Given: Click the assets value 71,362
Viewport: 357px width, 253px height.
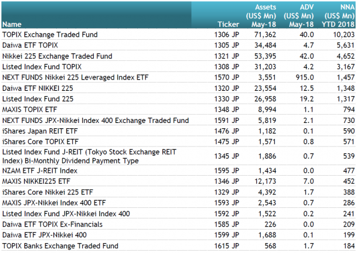Looking at the screenshot, I should tap(264, 35).
